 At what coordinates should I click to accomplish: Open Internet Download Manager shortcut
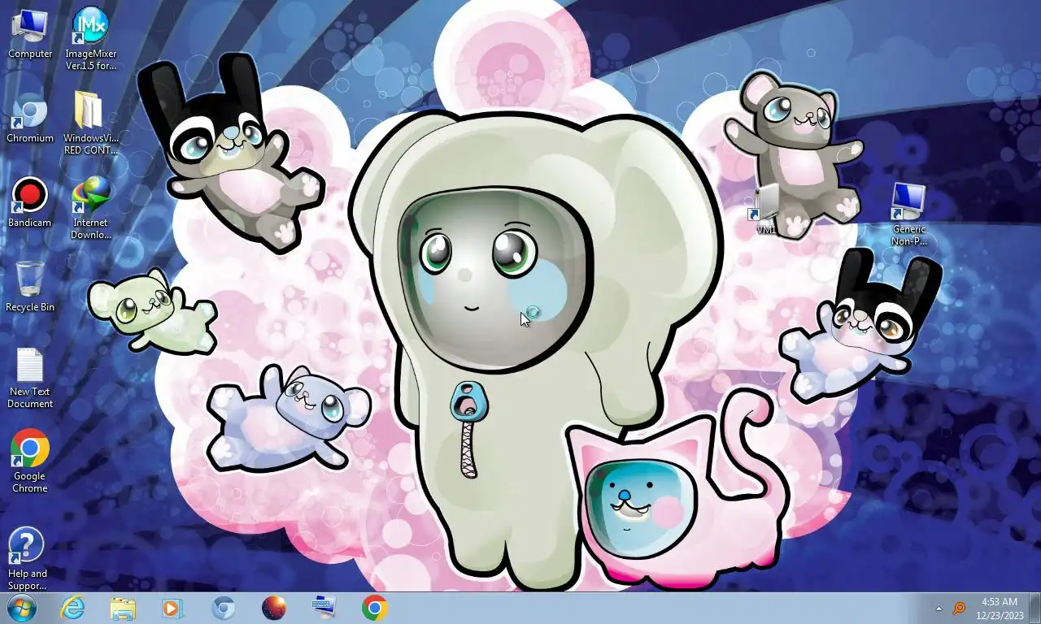point(90,209)
